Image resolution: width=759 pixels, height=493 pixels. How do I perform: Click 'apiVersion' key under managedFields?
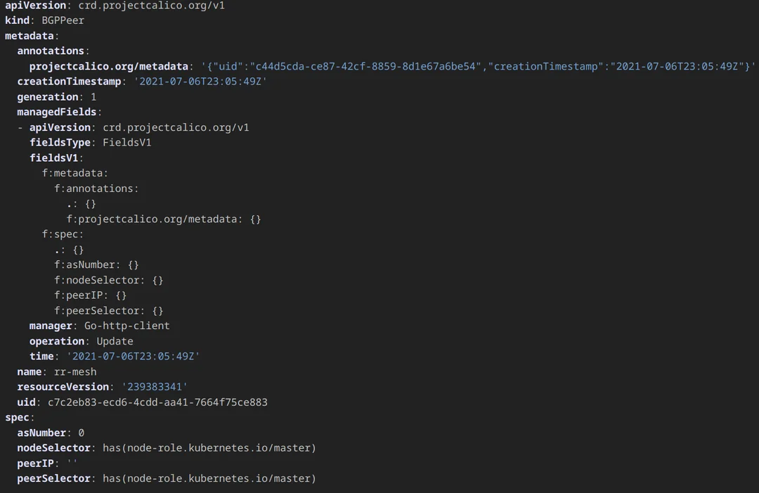pos(60,127)
